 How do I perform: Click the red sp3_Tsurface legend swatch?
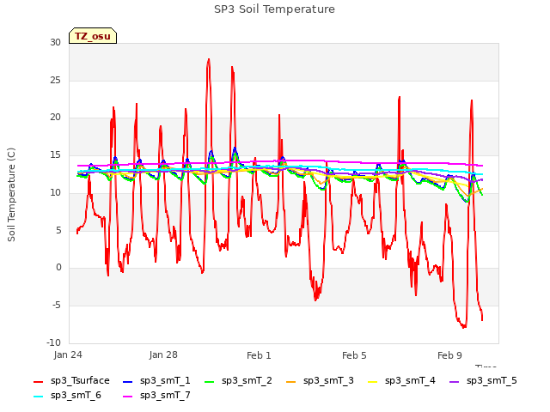click(x=38, y=381)
